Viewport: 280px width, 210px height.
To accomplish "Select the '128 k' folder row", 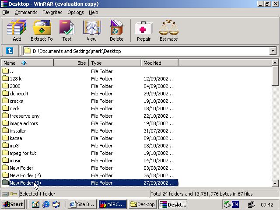I will pos(90,79).
